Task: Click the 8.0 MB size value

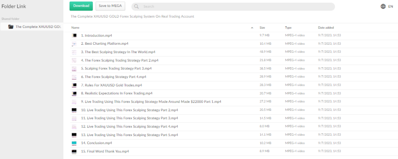Action: click(x=264, y=126)
